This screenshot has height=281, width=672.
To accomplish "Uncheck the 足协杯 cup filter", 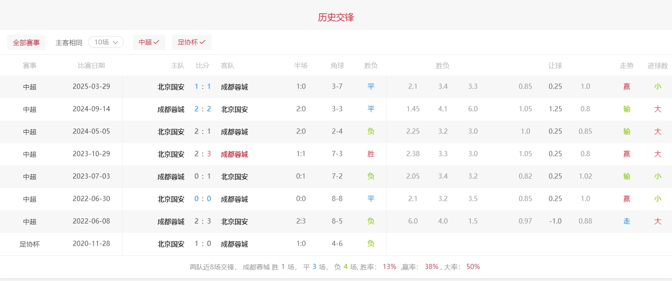I will (x=191, y=42).
